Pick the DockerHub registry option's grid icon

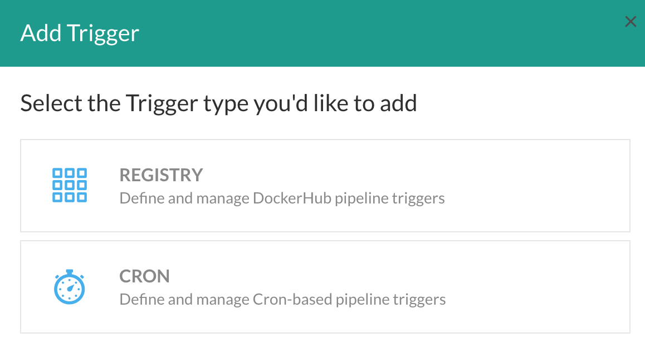pyautogui.click(x=70, y=185)
